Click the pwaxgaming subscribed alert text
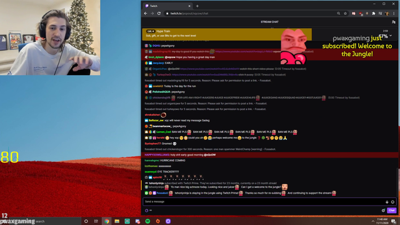The width and height of the screenshot is (400, 225). tap(357, 46)
